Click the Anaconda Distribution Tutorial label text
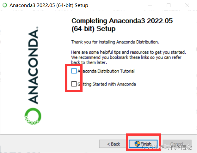 pyautogui.click(x=106, y=71)
